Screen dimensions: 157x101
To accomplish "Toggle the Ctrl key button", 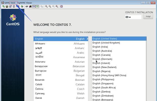I will click(34, 7).
